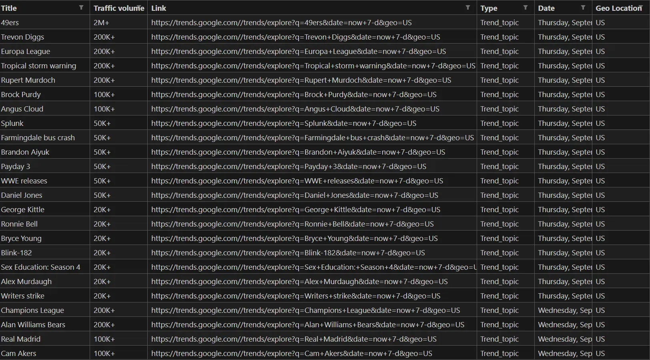Visit the Blink-182 trends link

(x=288, y=253)
